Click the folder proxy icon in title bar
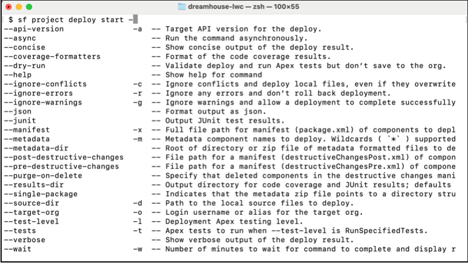The width and height of the screenshot is (468, 263). point(181,7)
